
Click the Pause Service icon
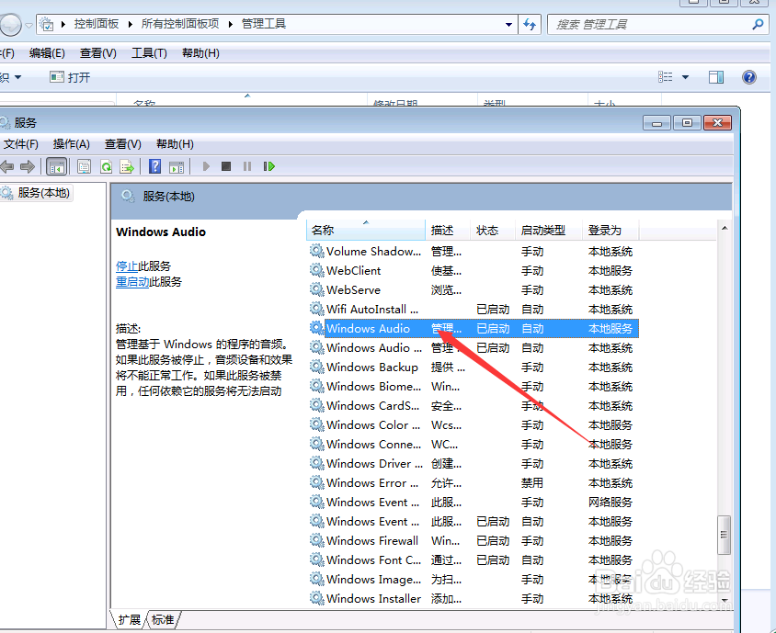point(247,166)
